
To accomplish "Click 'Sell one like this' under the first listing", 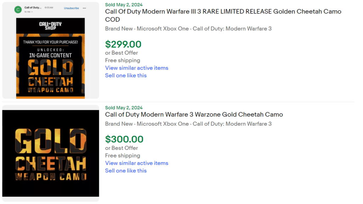I will (126, 75).
